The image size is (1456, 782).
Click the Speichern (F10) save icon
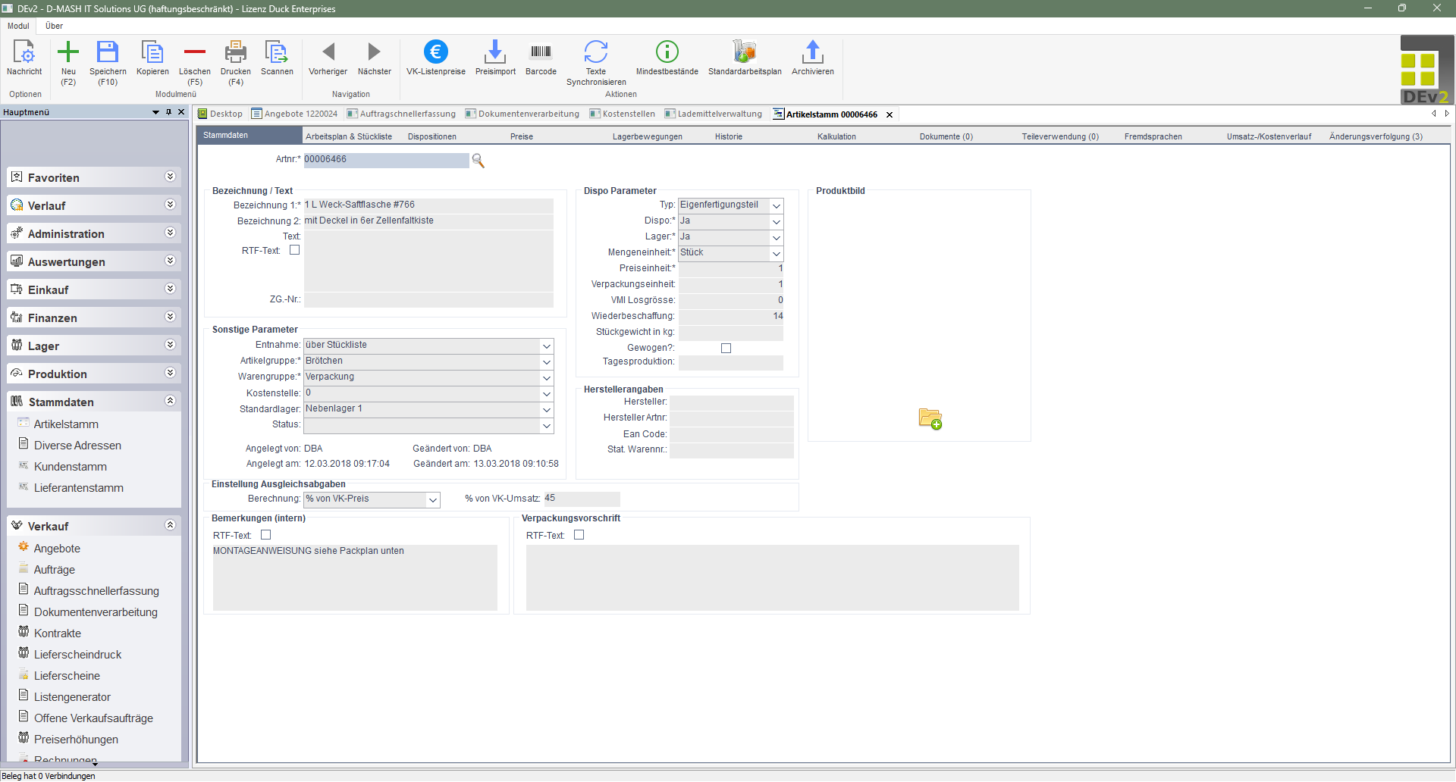(x=108, y=53)
